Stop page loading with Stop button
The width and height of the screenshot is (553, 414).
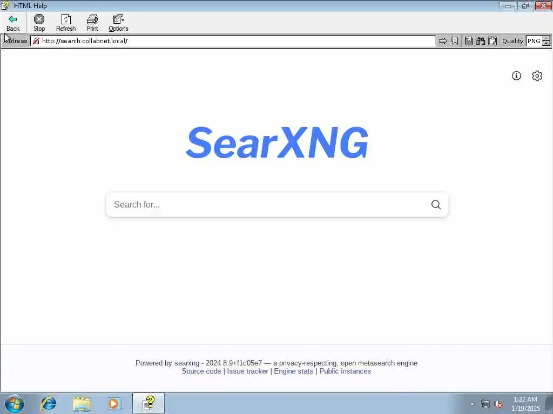(39, 23)
